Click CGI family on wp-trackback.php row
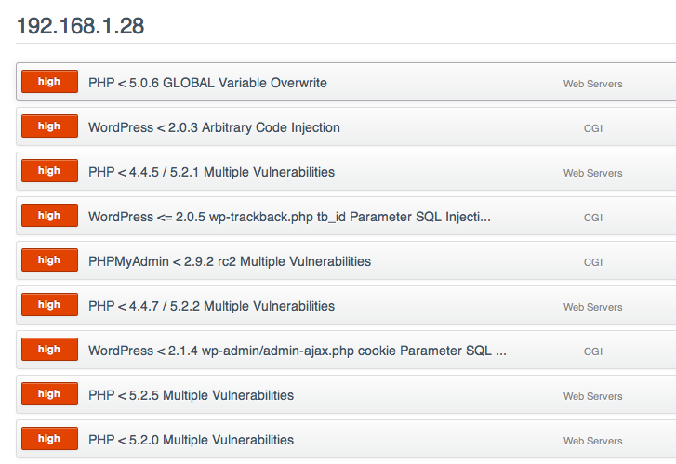 (x=593, y=218)
